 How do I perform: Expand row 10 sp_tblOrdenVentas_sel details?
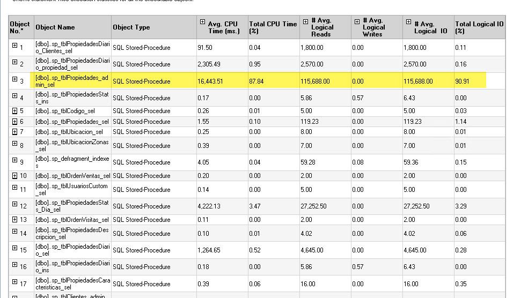point(15,176)
